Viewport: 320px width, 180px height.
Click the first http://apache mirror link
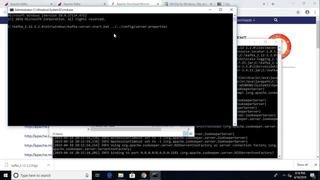pos(36,127)
